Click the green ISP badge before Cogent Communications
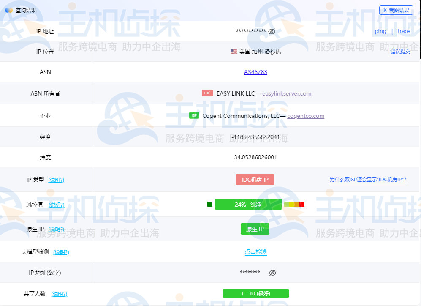Screen dimensions: 421x306 [x=194, y=115]
